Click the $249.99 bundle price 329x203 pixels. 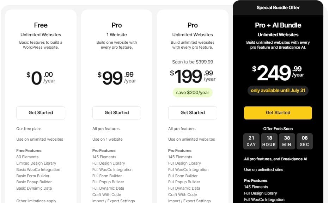point(278,73)
